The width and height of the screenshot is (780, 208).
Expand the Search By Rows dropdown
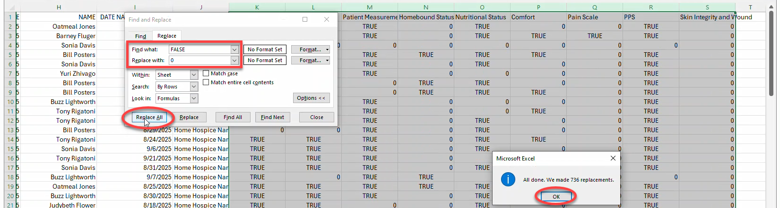[x=194, y=87]
